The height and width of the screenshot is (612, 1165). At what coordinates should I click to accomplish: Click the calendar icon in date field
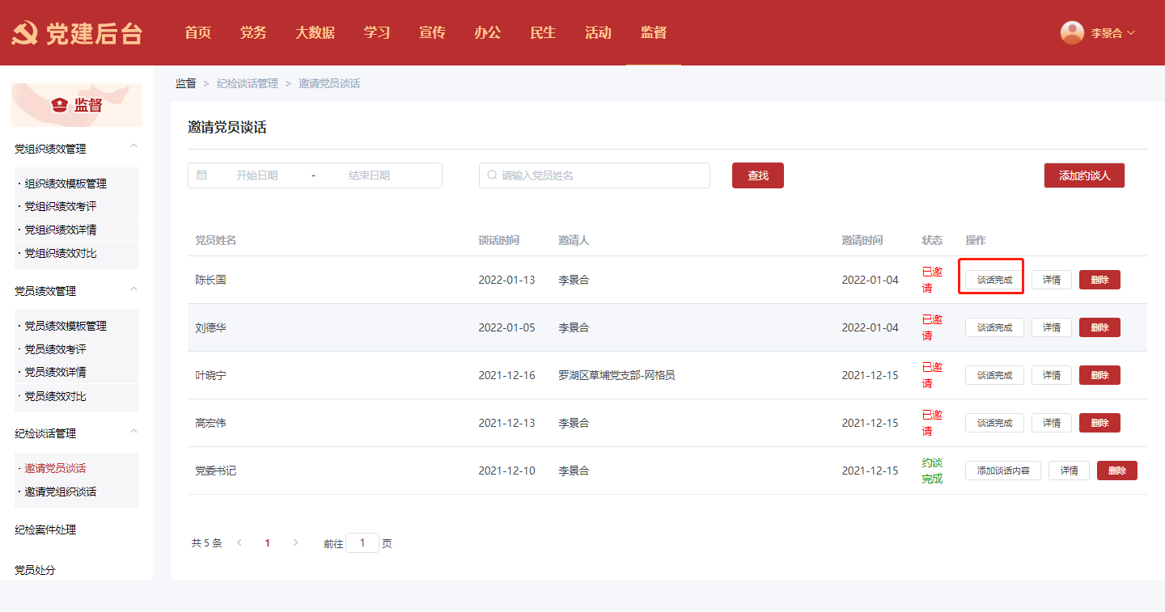pyautogui.click(x=202, y=175)
